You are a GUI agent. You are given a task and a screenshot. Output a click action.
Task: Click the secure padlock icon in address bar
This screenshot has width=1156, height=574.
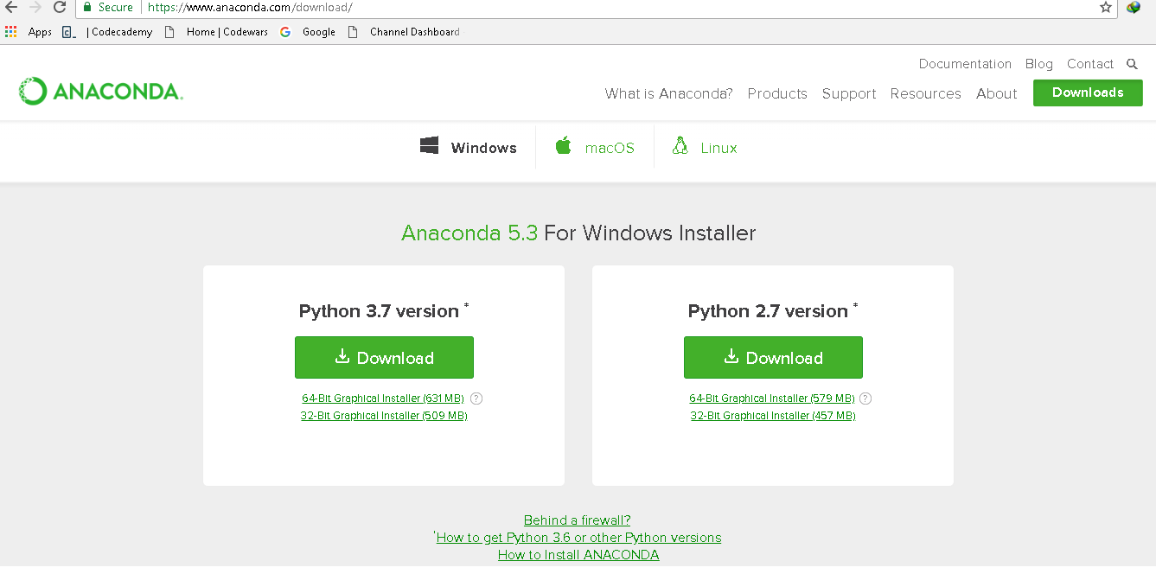[x=86, y=8]
